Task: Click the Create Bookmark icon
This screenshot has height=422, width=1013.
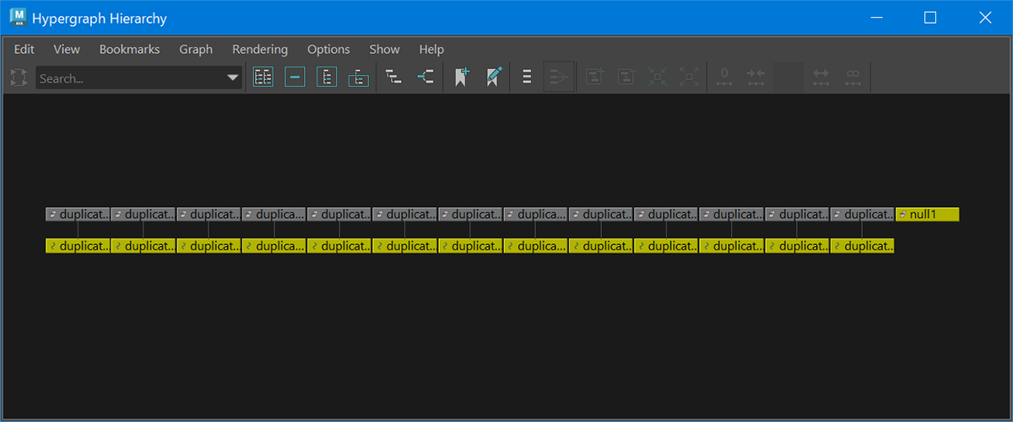Action: pos(462,77)
